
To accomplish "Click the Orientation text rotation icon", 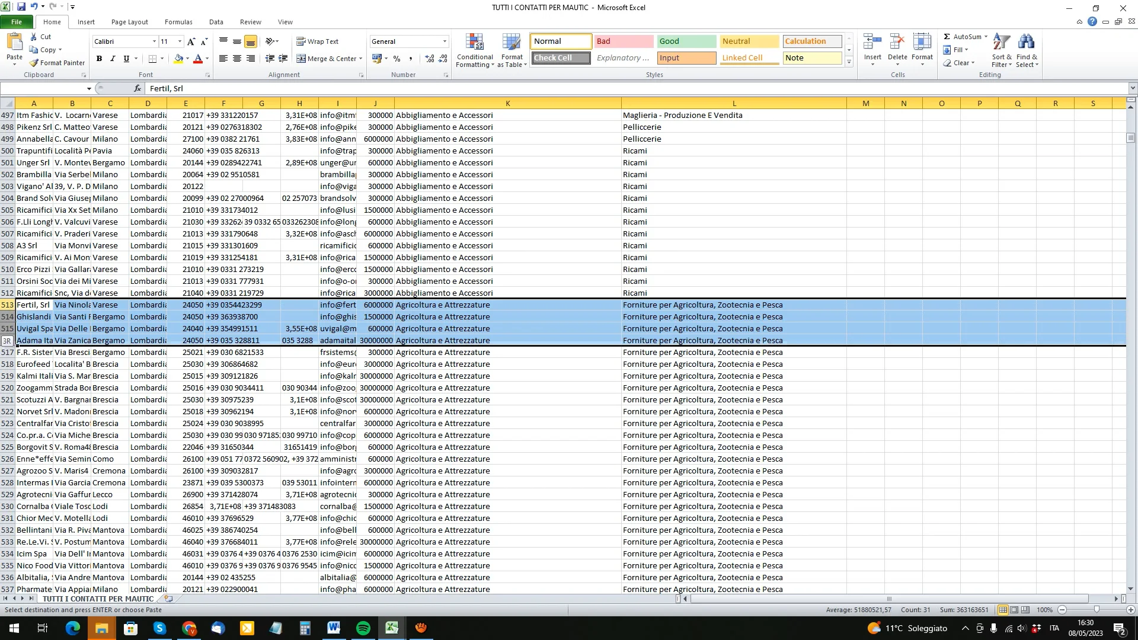I will (270, 41).
